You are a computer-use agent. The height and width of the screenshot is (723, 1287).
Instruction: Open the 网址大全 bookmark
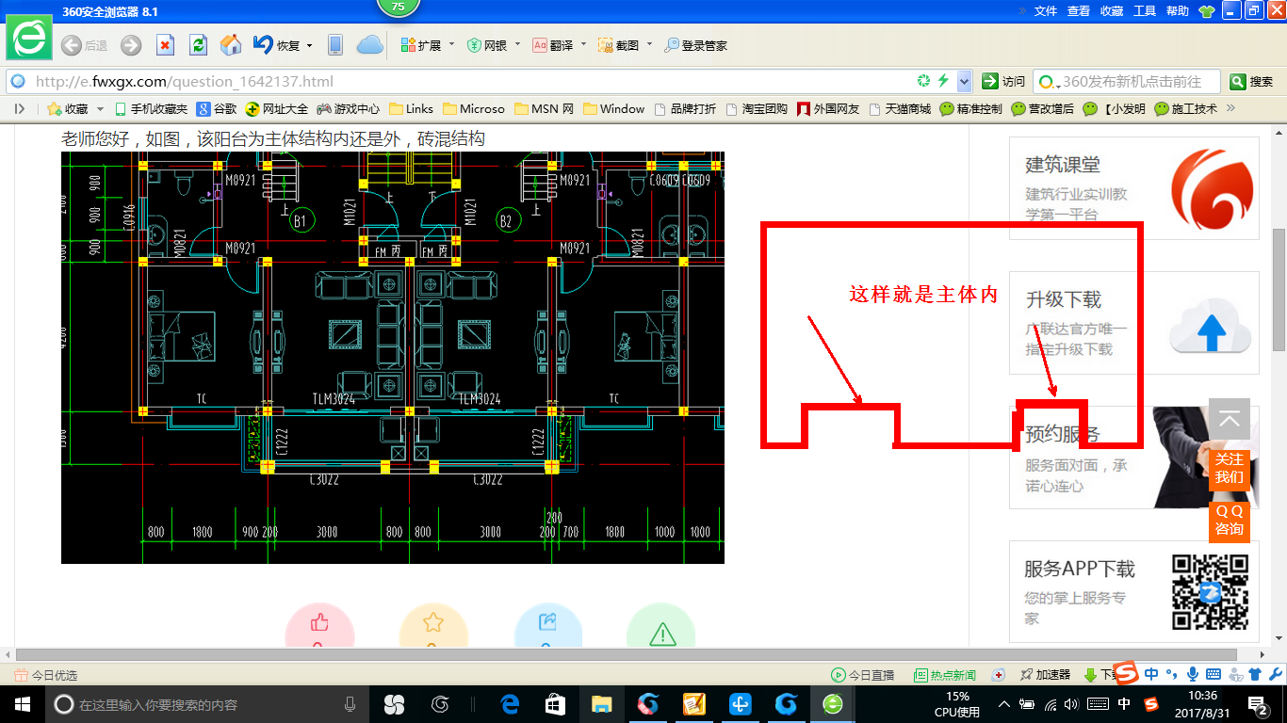click(x=277, y=109)
